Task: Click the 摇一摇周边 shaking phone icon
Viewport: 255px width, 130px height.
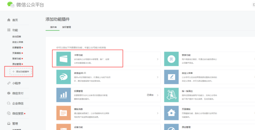Action: (171, 95)
